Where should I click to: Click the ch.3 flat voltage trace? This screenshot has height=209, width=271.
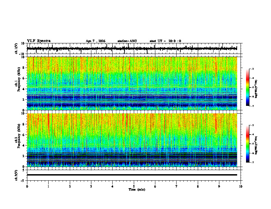[132, 175]
